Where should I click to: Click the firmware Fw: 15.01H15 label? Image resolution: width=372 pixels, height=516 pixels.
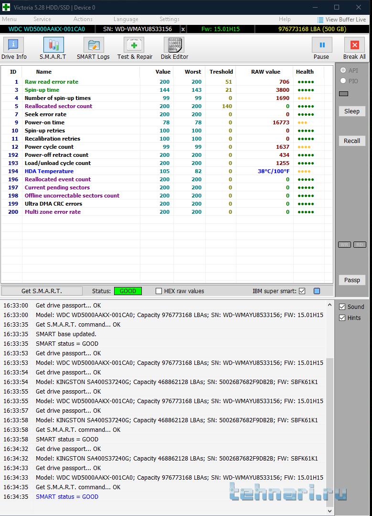(220, 29)
